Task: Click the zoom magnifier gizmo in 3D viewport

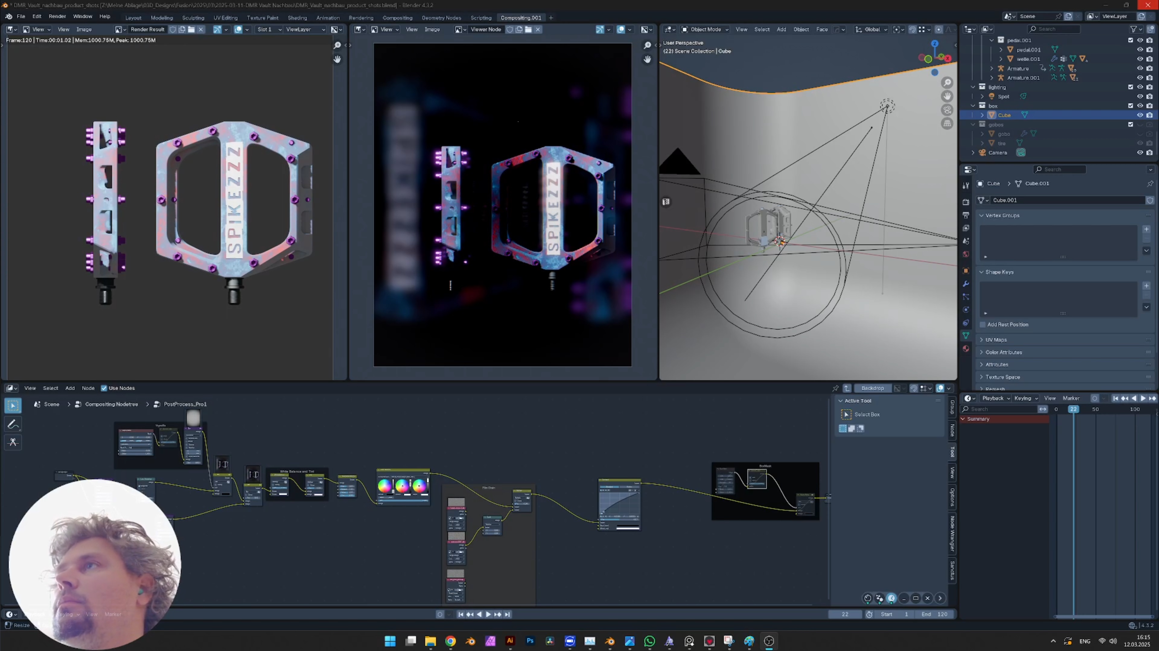Action: click(947, 83)
